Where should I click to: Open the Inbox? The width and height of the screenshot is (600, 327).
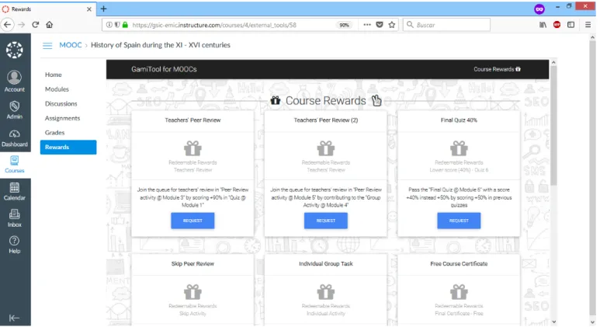(15, 218)
